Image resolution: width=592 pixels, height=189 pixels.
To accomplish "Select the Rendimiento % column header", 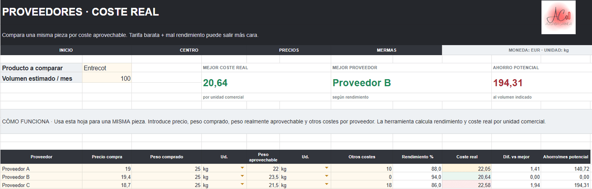I will click(418, 157).
